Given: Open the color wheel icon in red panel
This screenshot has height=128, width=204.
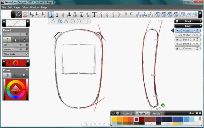Looking at the screenshot, I should tap(16, 63).
